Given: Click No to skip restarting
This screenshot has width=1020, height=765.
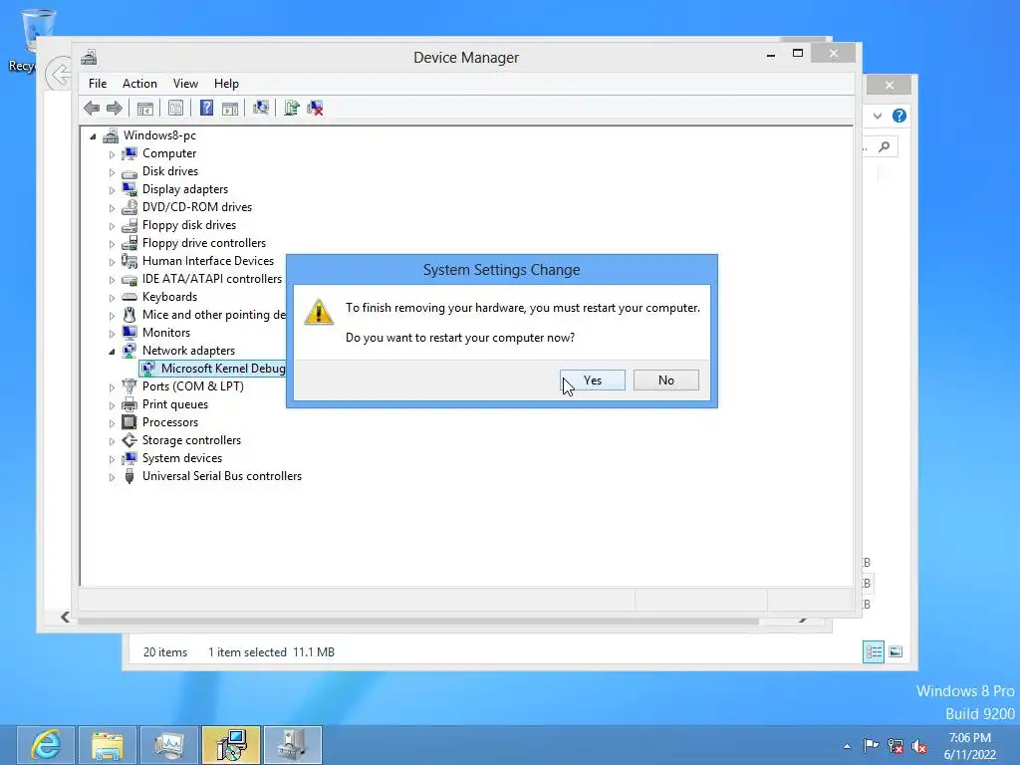Looking at the screenshot, I should [666, 380].
